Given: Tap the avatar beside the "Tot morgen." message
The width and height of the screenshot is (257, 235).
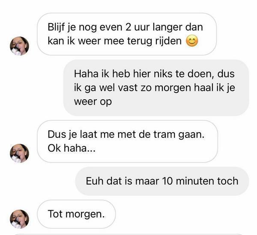Looking at the screenshot, I should tap(19, 219).
